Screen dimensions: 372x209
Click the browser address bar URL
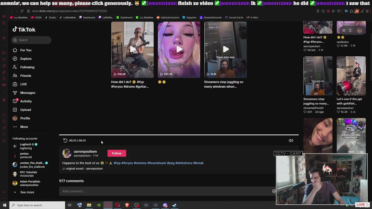coord(69,11)
